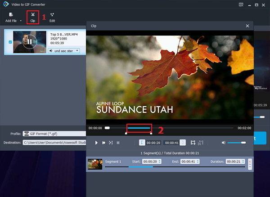The width and height of the screenshot is (270, 197).
Task: Click the Add File icon
Action: point(10,15)
